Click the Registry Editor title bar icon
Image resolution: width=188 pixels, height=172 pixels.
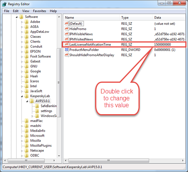click(x=4, y=4)
